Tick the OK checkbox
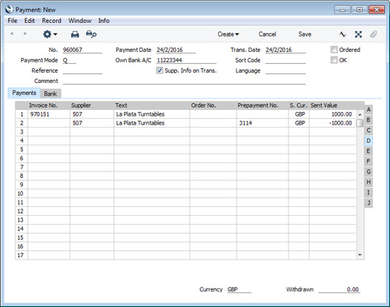The width and height of the screenshot is (390, 307). [334, 60]
